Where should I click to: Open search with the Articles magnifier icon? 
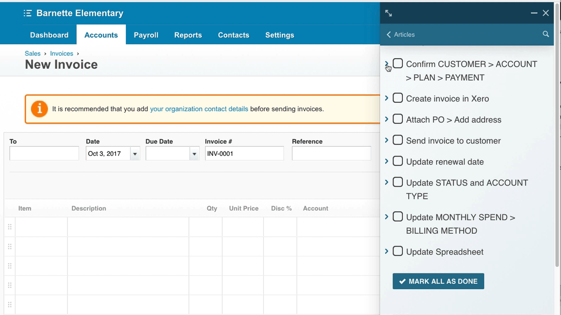(546, 34)
